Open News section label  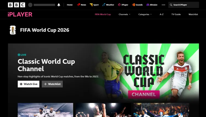coord(83,5)
